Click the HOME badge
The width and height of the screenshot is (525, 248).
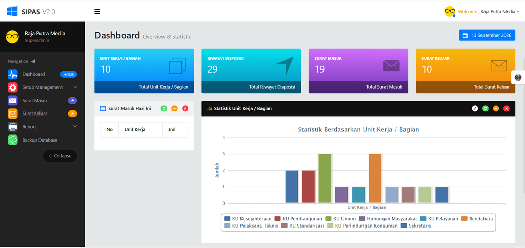(69, 75)
